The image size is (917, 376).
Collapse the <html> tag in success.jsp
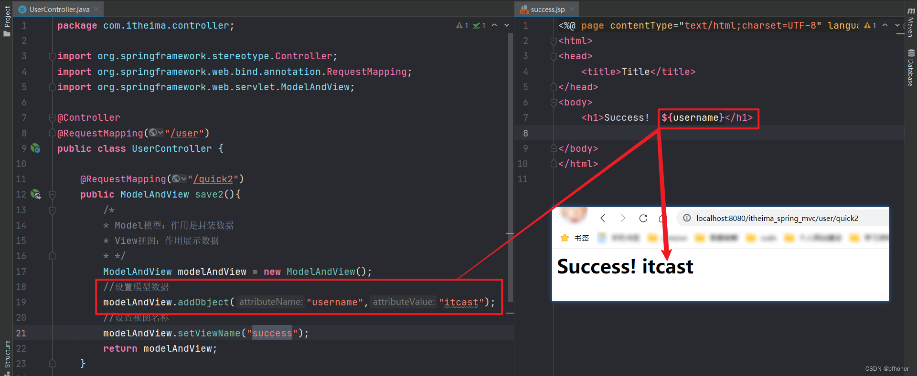pyautogui.click(x=554, y=41)
